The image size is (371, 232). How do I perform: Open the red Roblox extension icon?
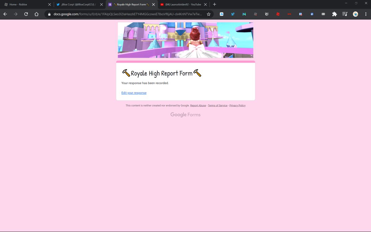pyautogui.click(x=278, y=14)
